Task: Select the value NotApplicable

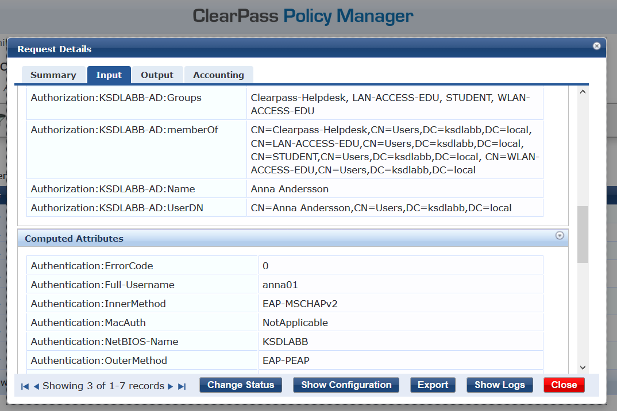Action: click(295, 323)
